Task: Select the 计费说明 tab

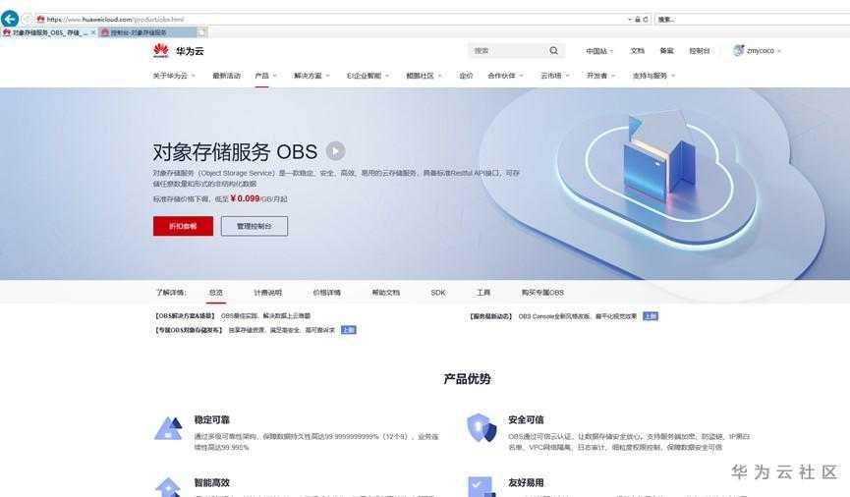Action: tap(268, 293)
